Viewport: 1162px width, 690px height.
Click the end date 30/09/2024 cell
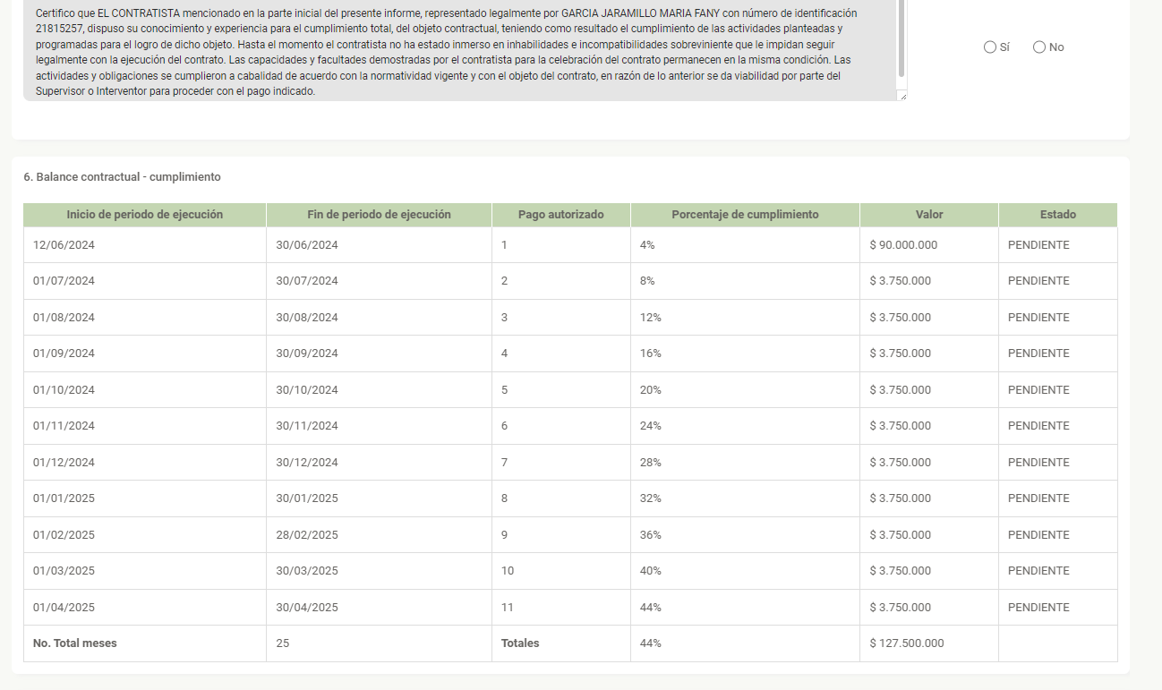[x=379, y=354]
